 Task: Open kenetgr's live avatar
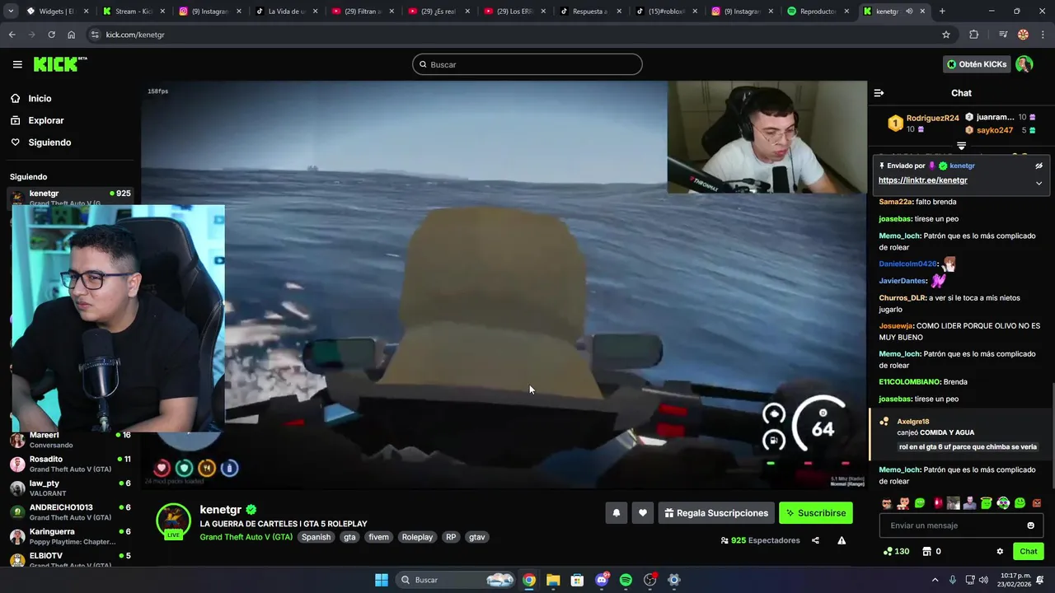coord(173,521)
